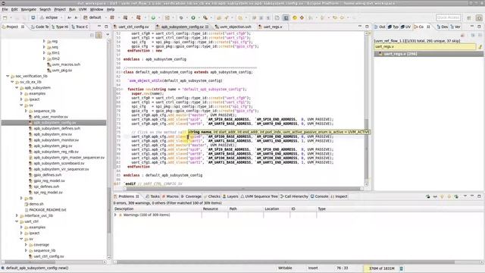Collapse the soc_verification_lib folder
485x273 pixels.
pyautogui.click(x=8, y=76)
